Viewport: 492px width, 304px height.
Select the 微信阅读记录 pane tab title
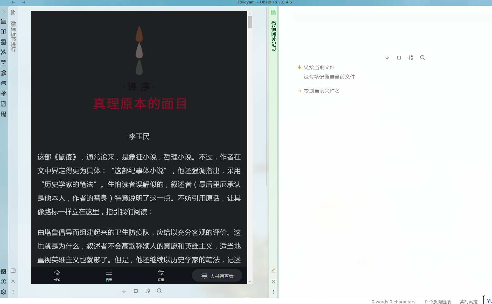[274, 36]
